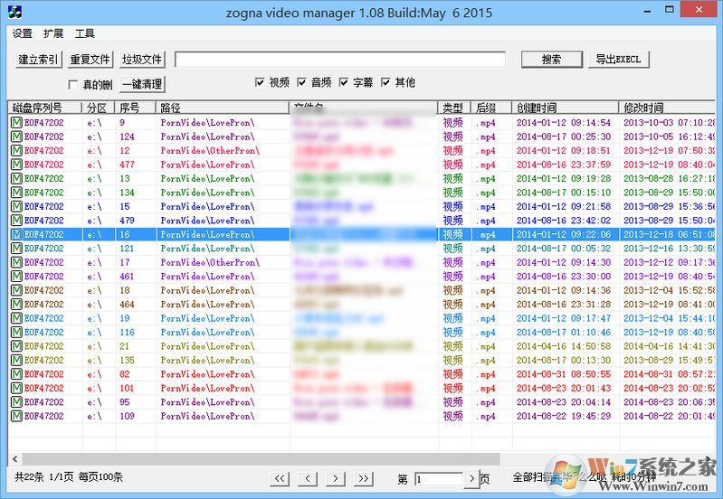
Task: Click the page number input field
Action: click(x=439, y=479)
